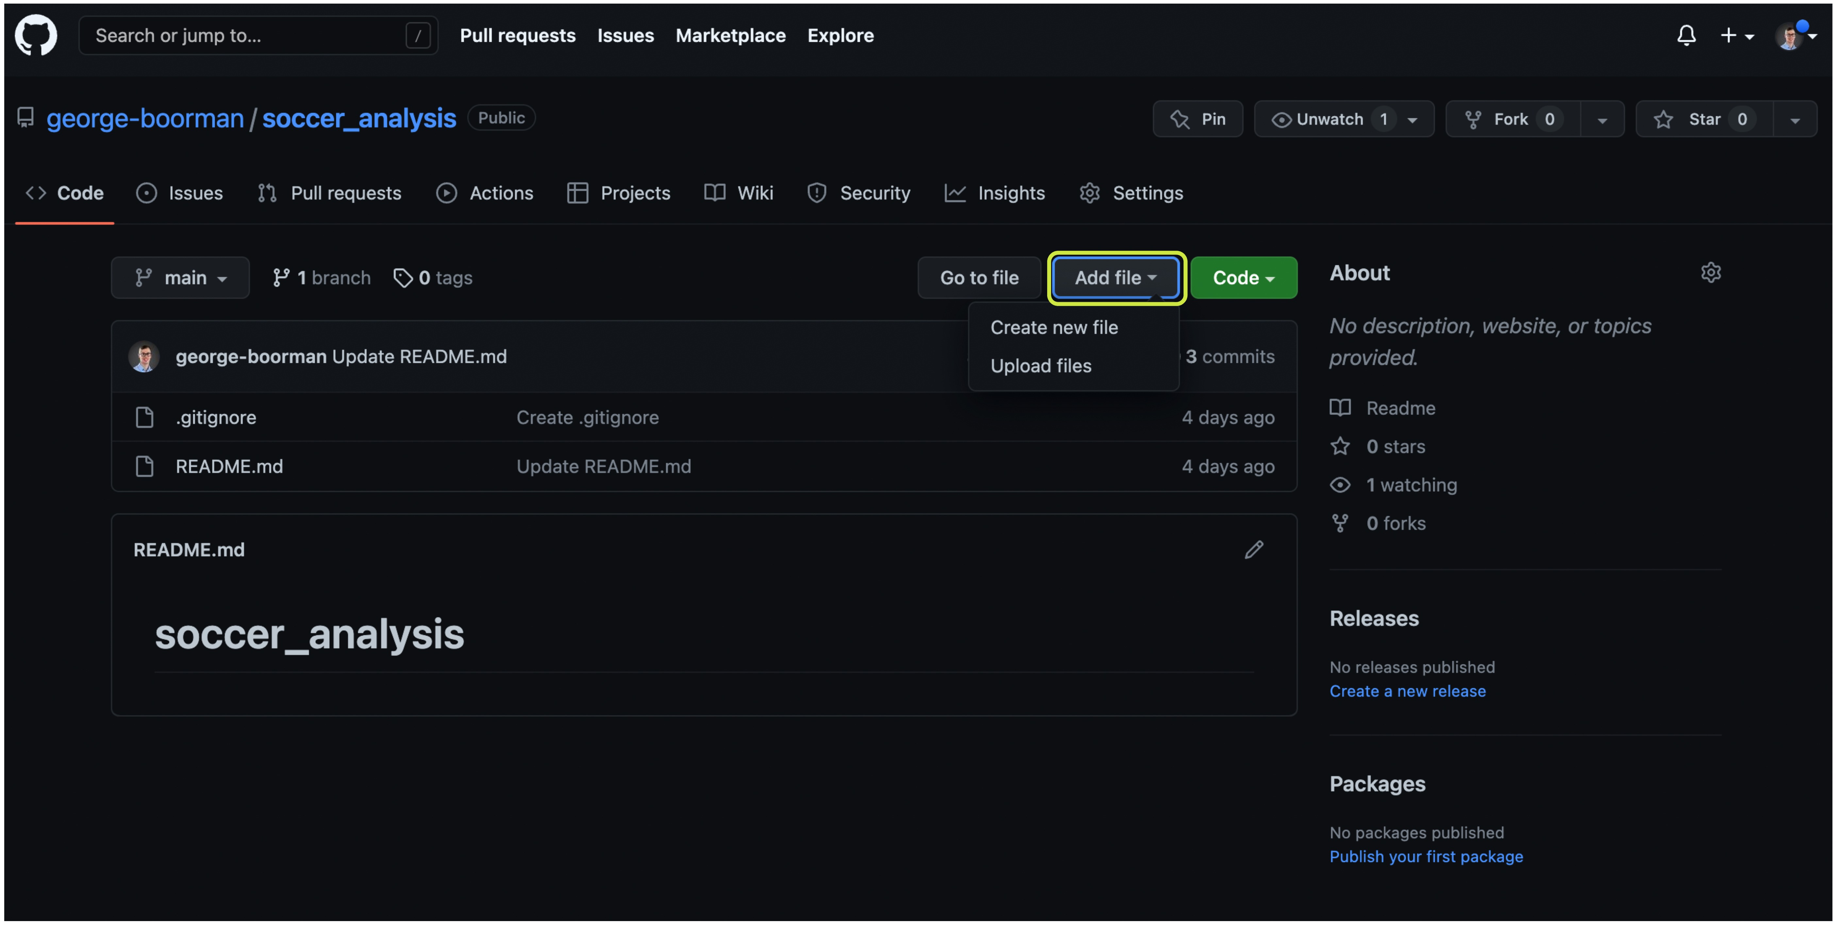Image resolution: width=1844 pixels, height=926 pixels.
Task: Toggle the Add file dropdown
Action: (x=1116, y=278)
